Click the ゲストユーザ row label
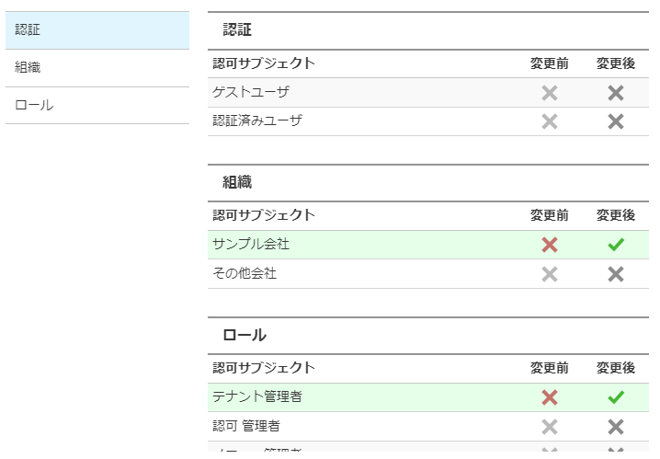The height and width of the screenshot is (459, 660). coord(251,92)
